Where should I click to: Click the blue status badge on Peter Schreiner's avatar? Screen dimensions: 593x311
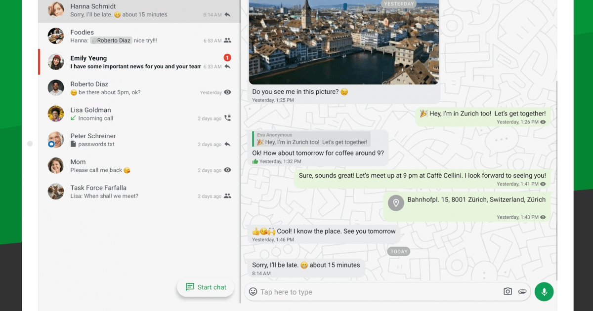[50, 145]
